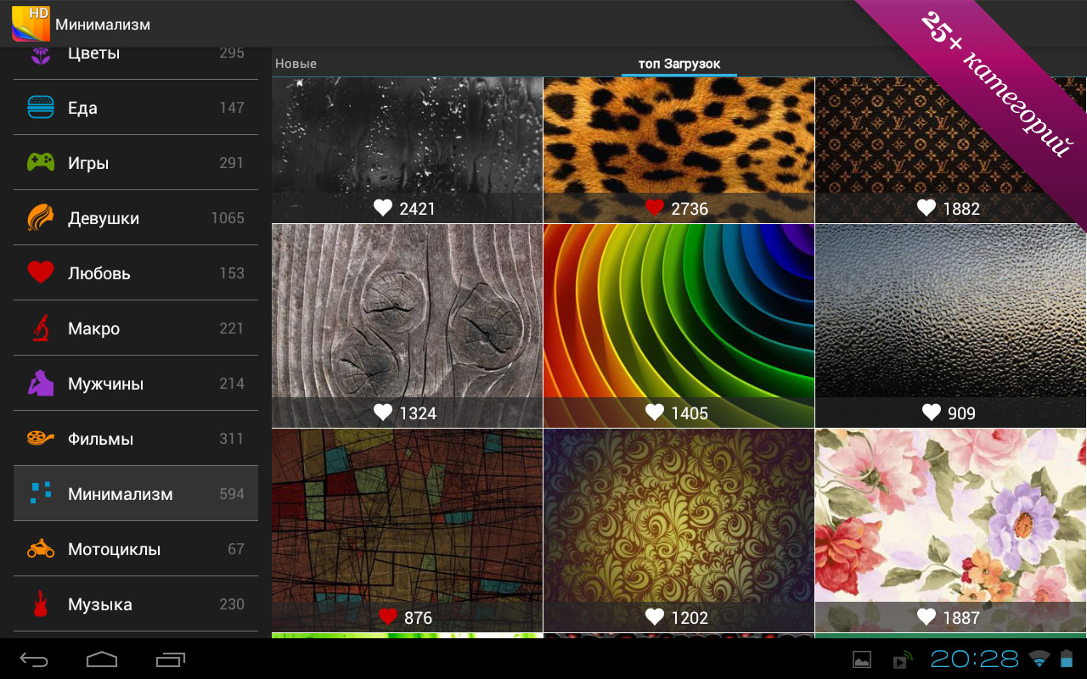Click the 20:28 clock in status bar
The height and width of the screenshot is (679, 1087).
(x=974, y=659)
